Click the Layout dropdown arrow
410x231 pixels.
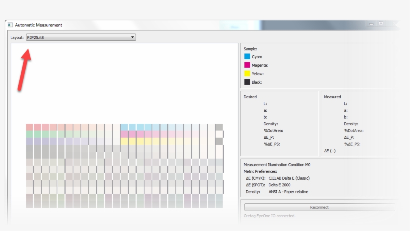[132, 37]
